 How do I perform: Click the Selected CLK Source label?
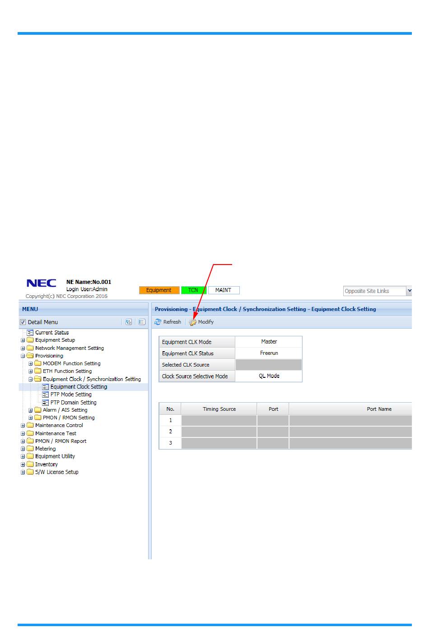pyautogui.click(x=186, y=365)
